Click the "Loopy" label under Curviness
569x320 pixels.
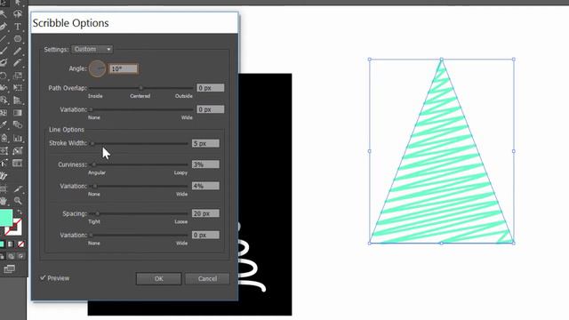coord(180,172)
